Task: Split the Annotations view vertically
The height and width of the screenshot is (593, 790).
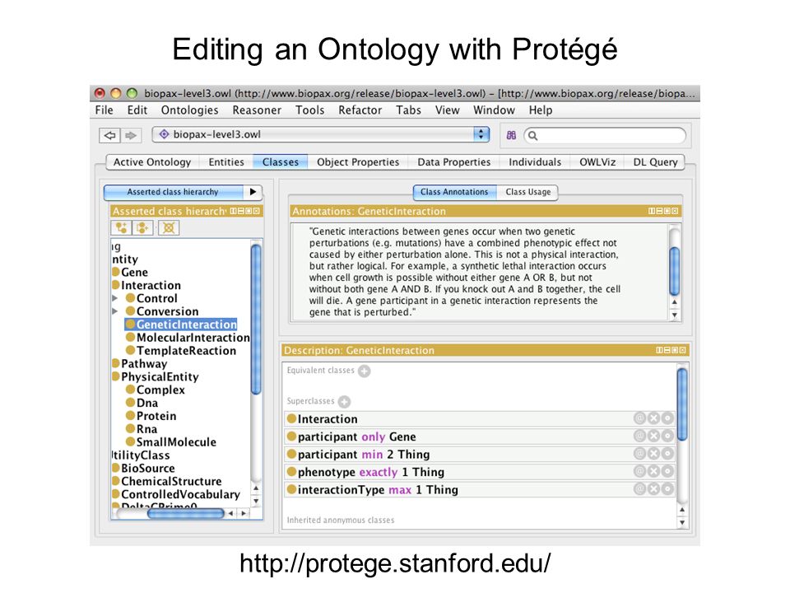Action: (x=652, y=211)
